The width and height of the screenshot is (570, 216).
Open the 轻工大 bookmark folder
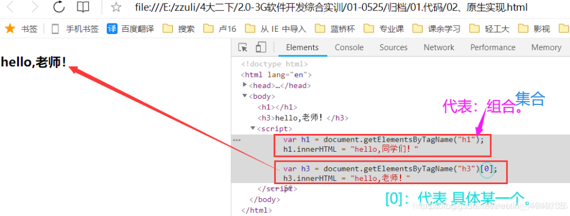489,29
